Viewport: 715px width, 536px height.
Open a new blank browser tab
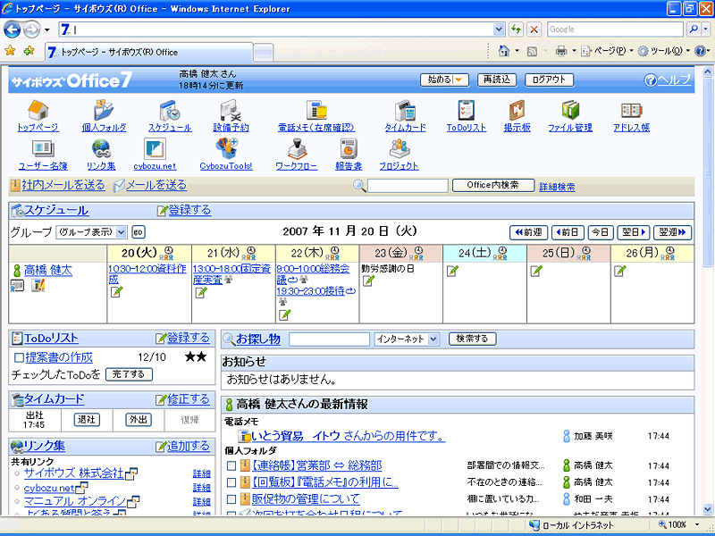[x=264, y=53]
